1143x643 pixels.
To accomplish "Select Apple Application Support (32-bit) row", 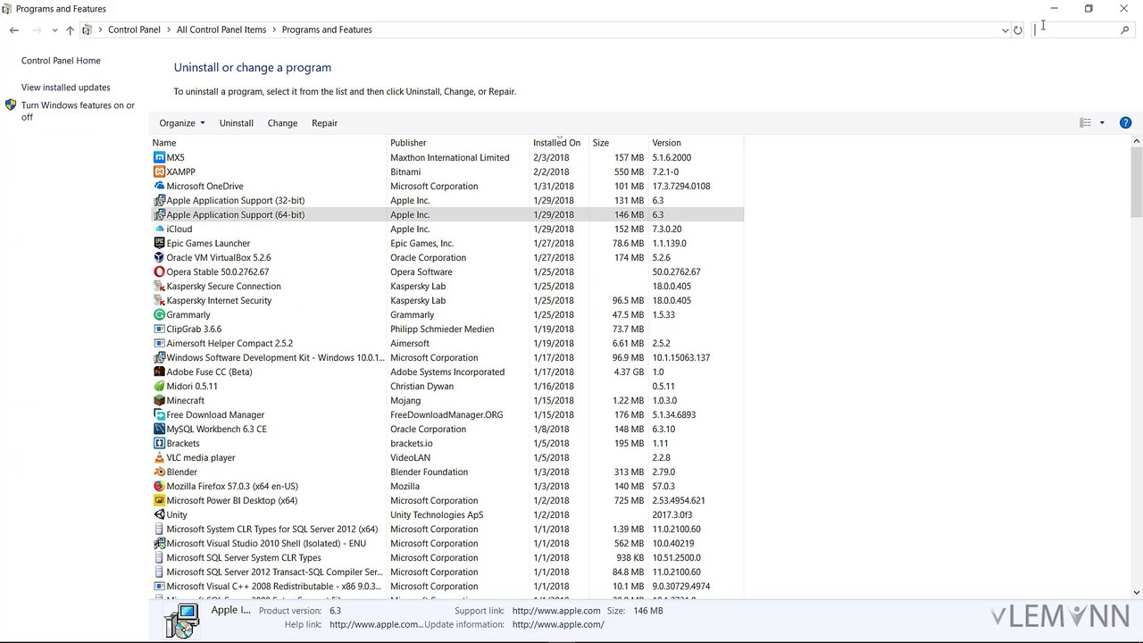I will point(446,200).
